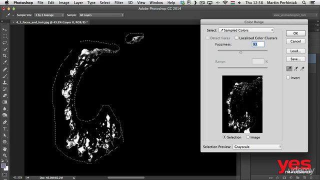
Task: Select the History Brush tool
Action: point(4,89)
